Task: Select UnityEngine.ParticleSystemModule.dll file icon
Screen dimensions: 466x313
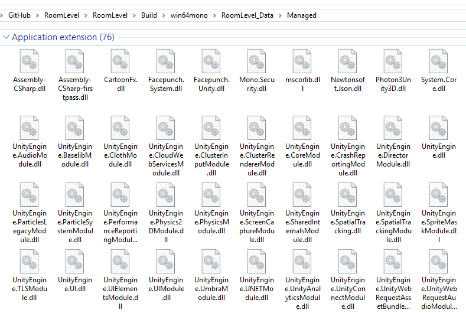Action: 74,195
